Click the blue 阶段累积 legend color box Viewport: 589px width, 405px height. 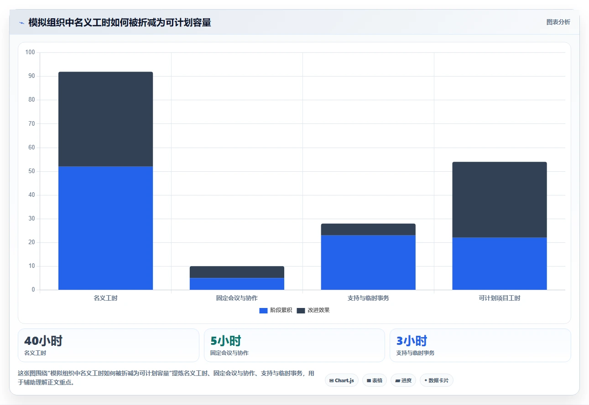[263, 311]
